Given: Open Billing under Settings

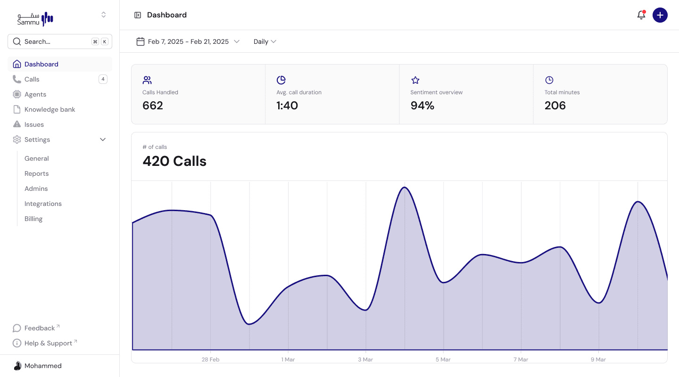Looking at the screenshot, I should click(33, 219).
